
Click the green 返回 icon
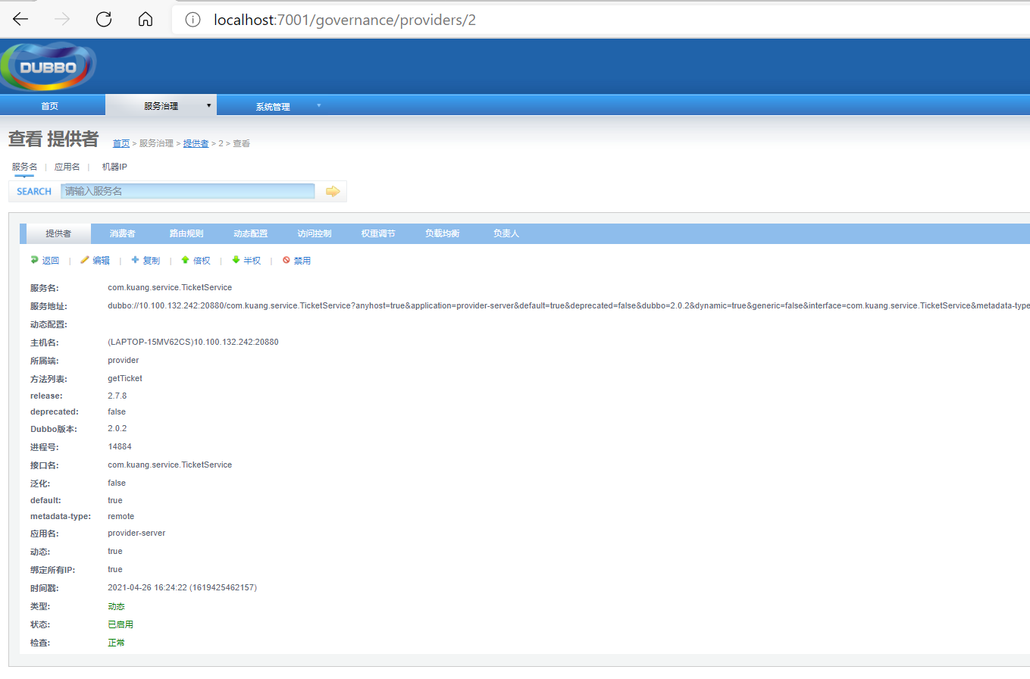point(34,260)
